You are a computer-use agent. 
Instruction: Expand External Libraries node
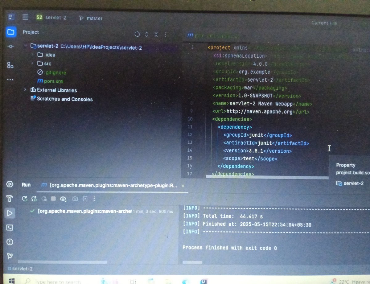(x=25, y=90)
